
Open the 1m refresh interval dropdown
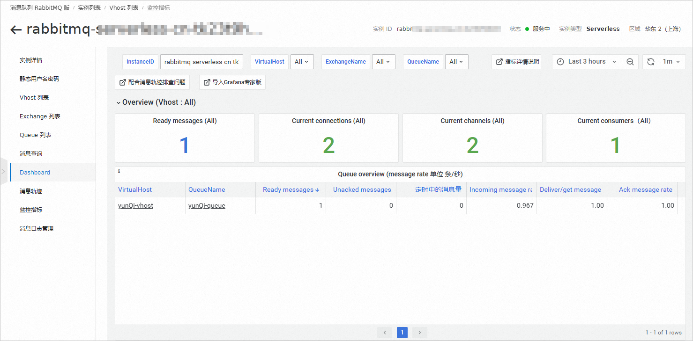672,62
